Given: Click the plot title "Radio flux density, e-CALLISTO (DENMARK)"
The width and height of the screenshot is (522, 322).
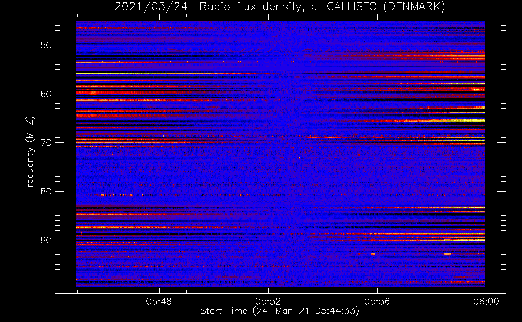Looking at the screenshot, I should [322, 7].
